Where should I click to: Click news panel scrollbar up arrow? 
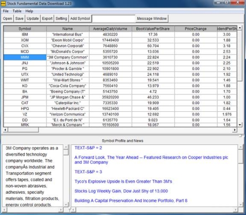(241, 147)
